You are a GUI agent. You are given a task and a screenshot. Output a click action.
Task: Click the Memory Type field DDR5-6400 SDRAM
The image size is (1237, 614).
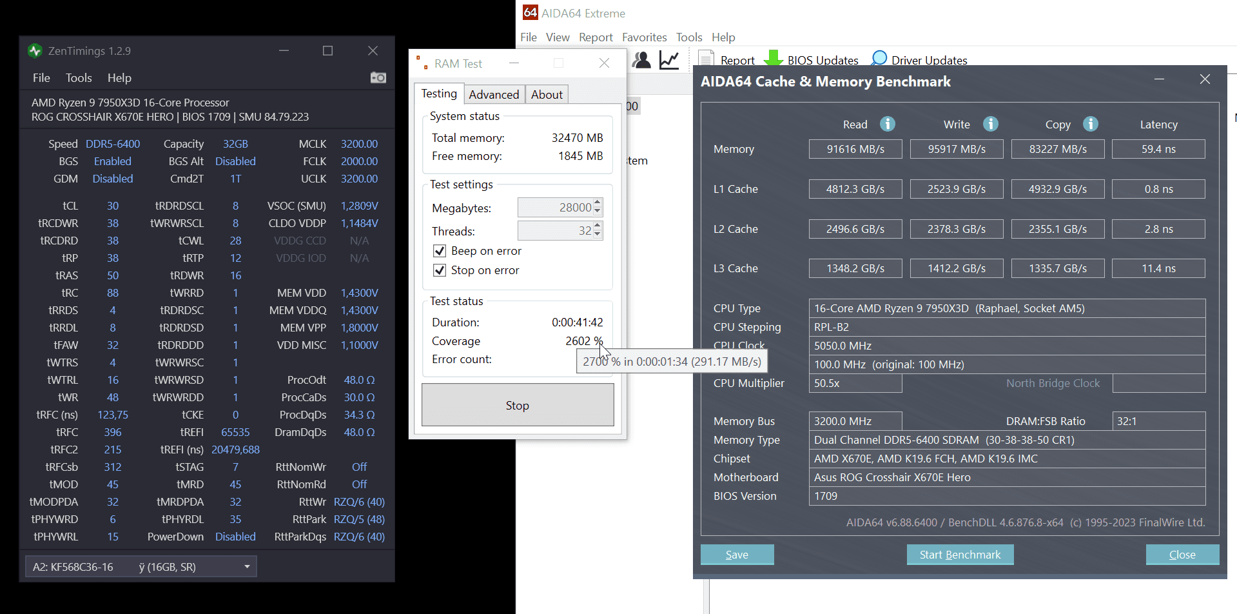point(1007,440)
